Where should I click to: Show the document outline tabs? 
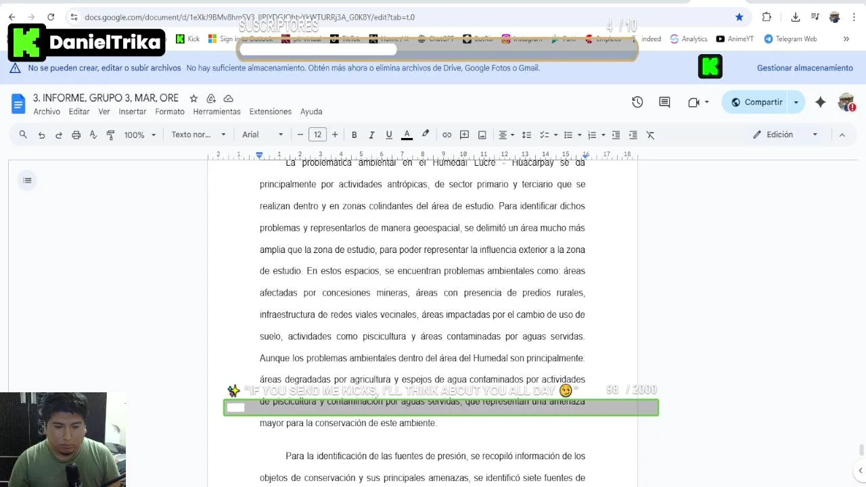(x=27, y=180)
